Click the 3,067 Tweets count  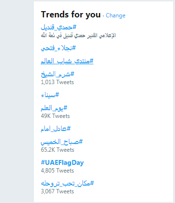click(58, 191)
